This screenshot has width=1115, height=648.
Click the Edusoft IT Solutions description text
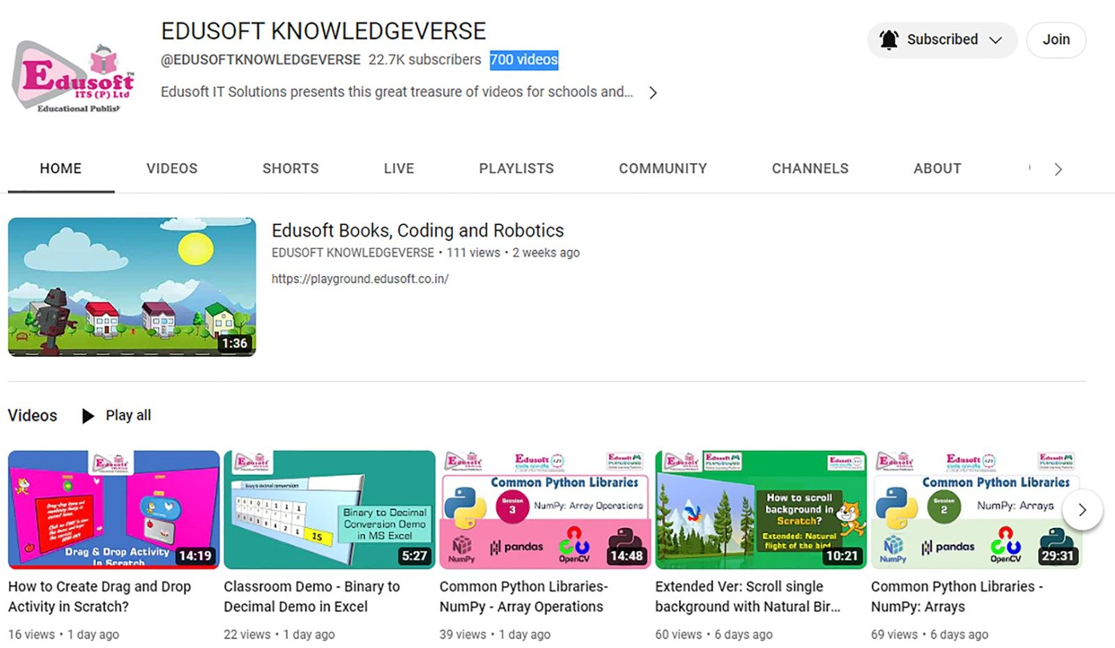click(397, 92)
